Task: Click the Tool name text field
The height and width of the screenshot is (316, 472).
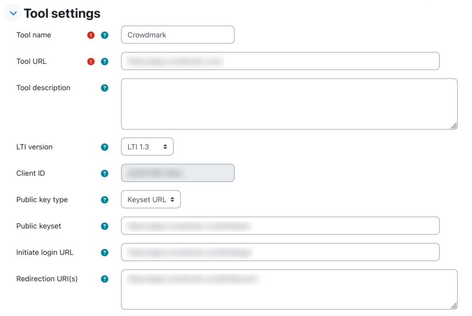Action: [177, 35]
